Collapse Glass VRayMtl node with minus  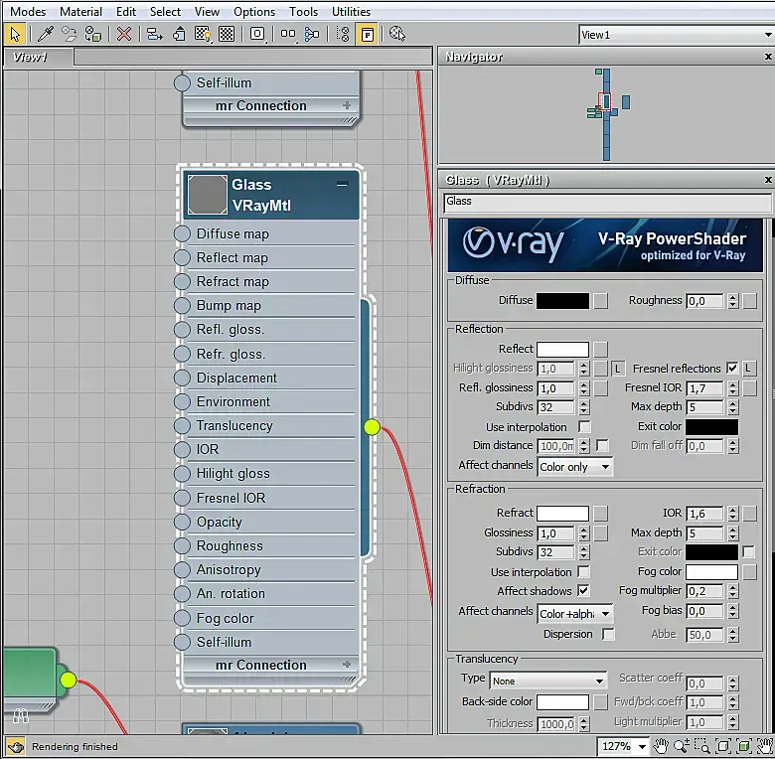click(342, 185)
